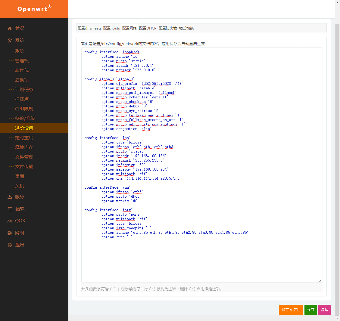This screenshot has height=321, width=340.
Task: Click the globe icon beside 网络
Action: click(x=10, y=233)
